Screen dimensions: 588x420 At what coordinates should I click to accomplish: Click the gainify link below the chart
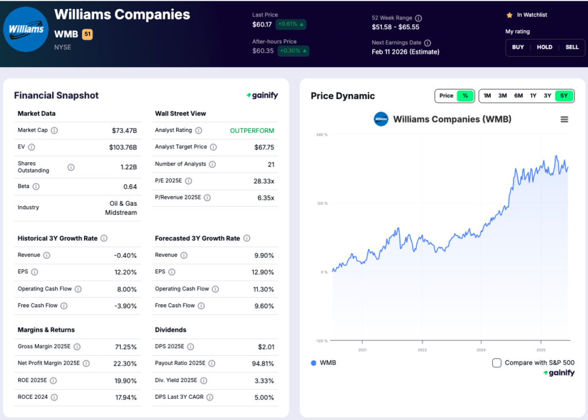(x=558, y=372)
